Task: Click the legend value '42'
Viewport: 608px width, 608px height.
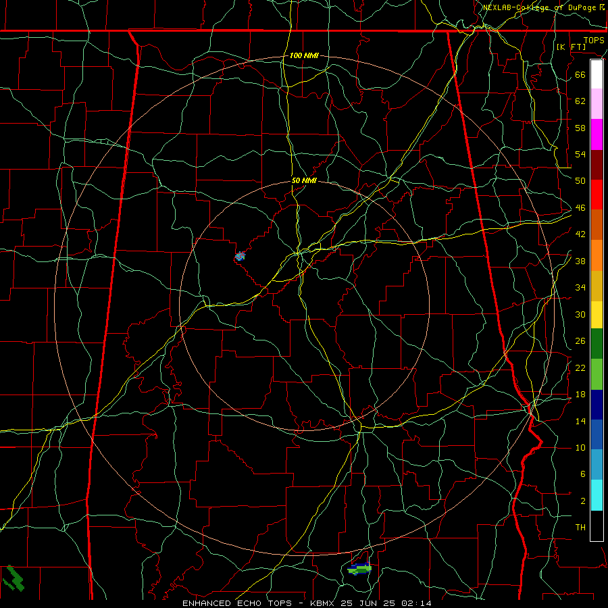Action: click(x=580, y=234)
